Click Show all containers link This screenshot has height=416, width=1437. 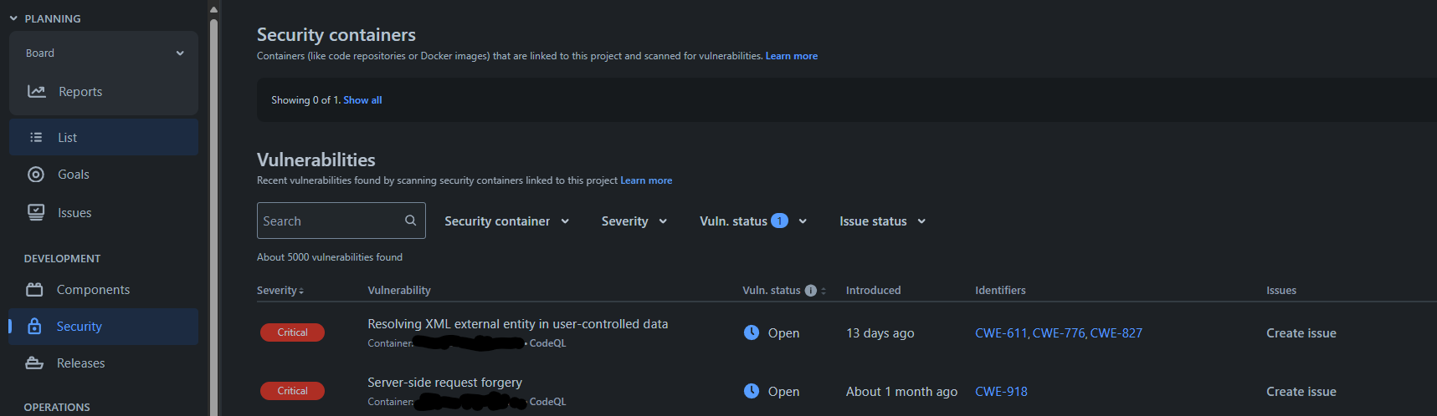tap(362, 100)
